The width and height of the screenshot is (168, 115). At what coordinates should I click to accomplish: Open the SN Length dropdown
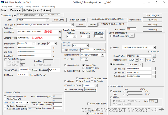[55, 43]
